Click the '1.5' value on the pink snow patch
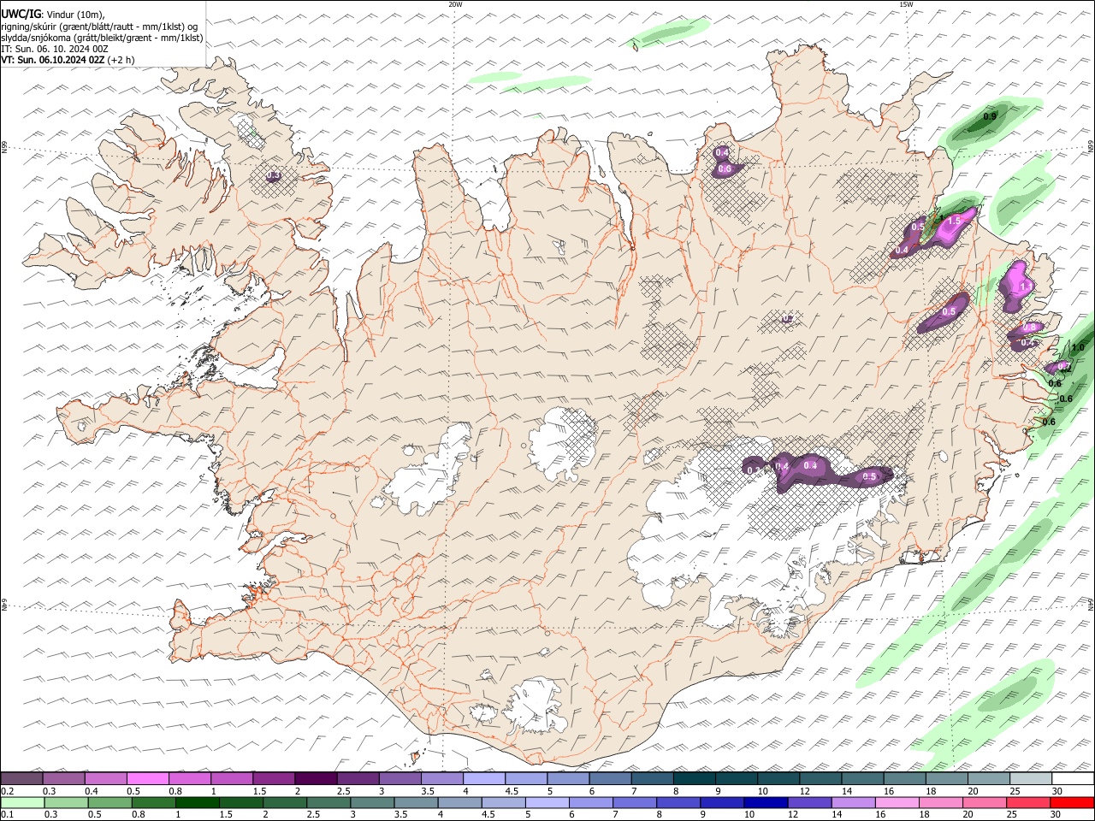Image resolution: width=1095 pixels, height=821 pixels. 955,221
